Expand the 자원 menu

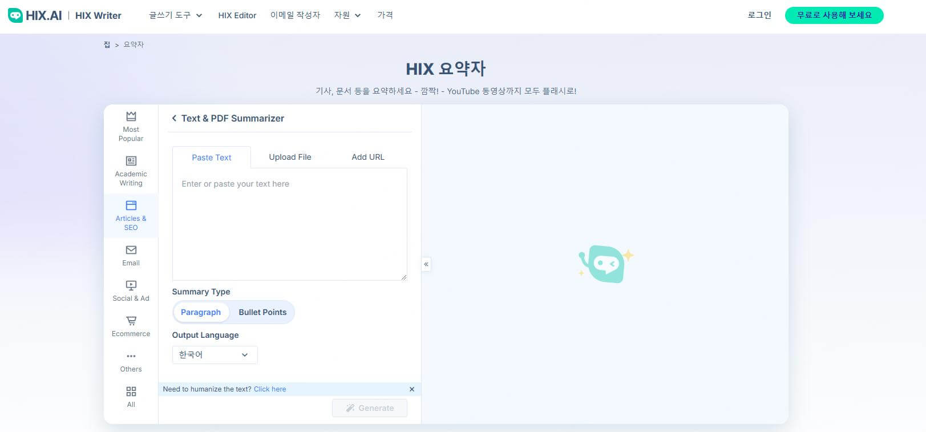pyautogui.click(x=347, y=15)
